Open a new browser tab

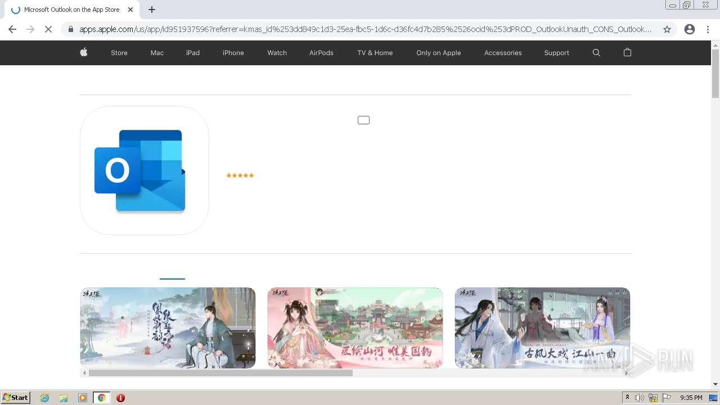[152, 10]
